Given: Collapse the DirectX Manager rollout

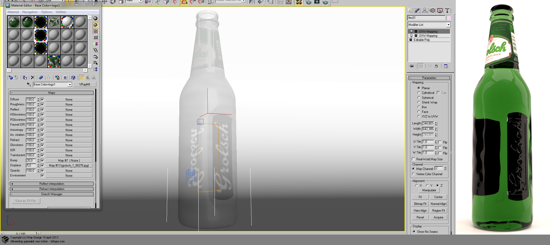Looking at the screenshot, I should coord(52,194).
